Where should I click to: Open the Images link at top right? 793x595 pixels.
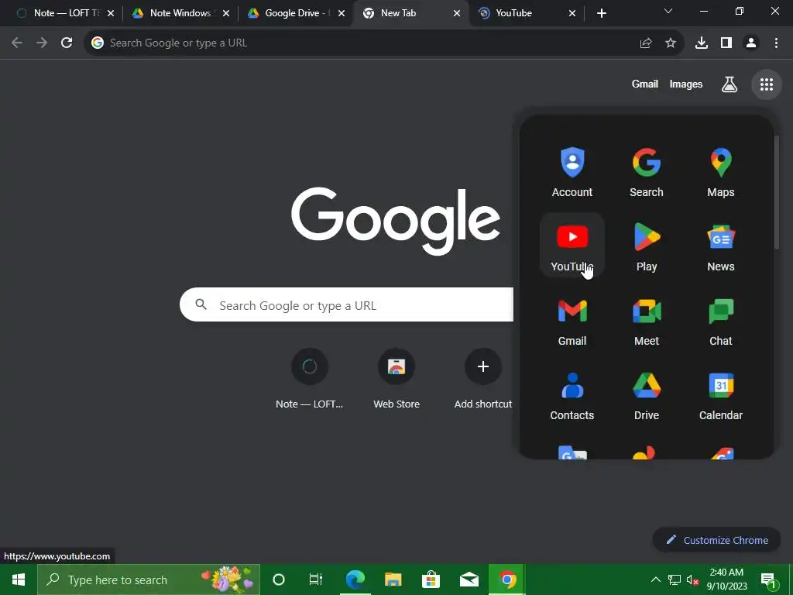pos(686,84)
